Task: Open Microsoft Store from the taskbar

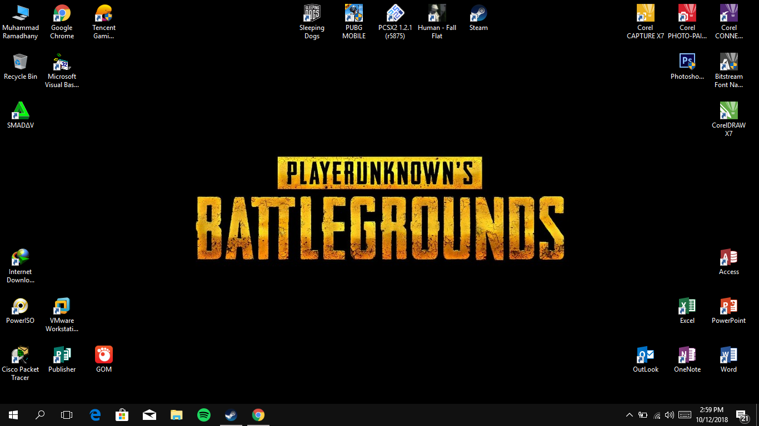Action: click(x=122, y=415)
